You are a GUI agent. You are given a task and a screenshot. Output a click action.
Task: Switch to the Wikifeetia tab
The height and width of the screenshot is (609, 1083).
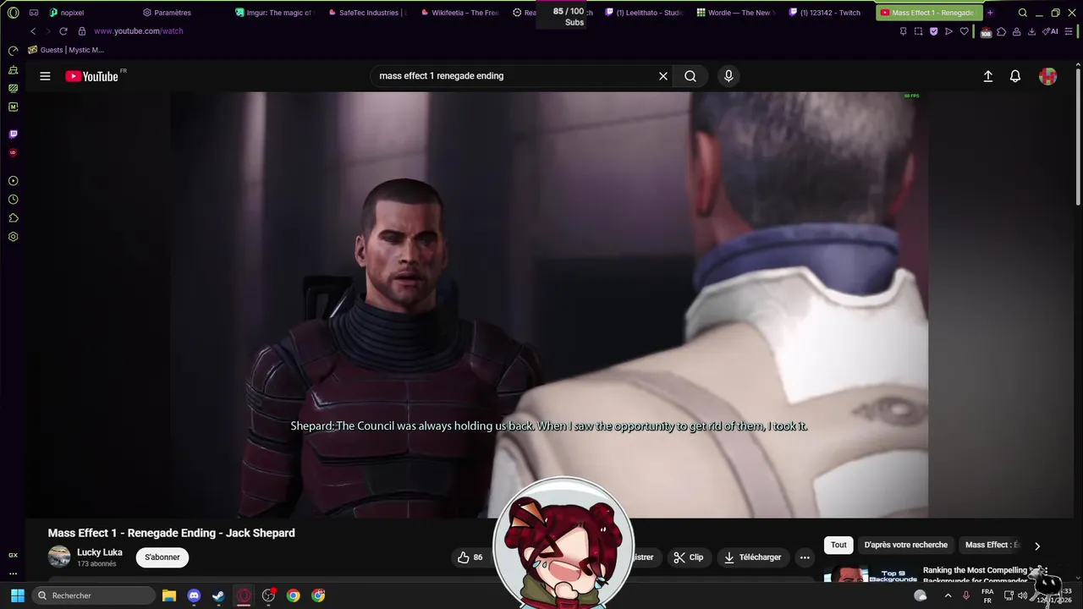[x=459, y=13]
